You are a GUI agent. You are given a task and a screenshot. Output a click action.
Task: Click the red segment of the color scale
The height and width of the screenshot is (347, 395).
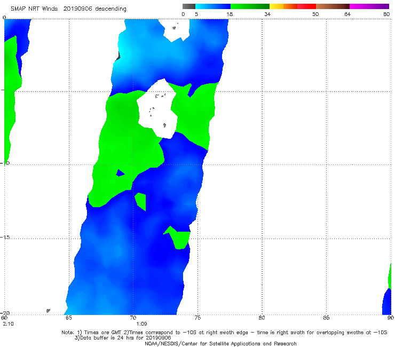(x=306, y=6)
